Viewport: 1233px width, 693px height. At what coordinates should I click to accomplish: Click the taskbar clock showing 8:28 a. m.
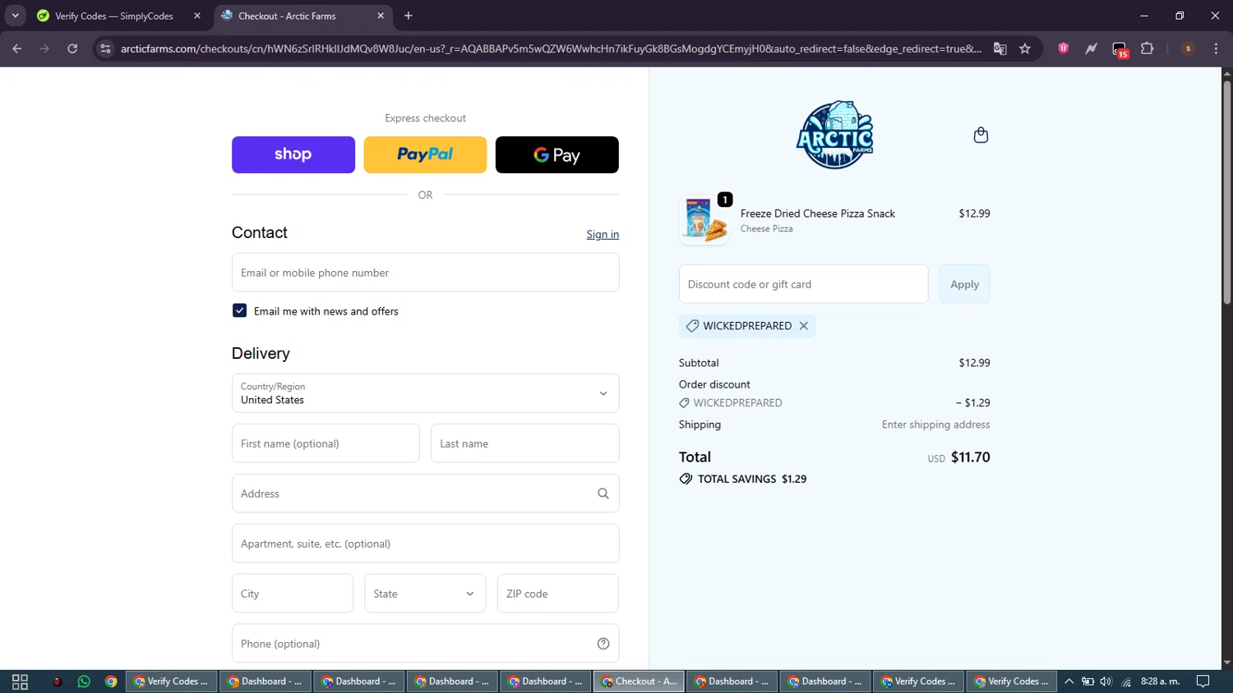(x=1160, y=682)
